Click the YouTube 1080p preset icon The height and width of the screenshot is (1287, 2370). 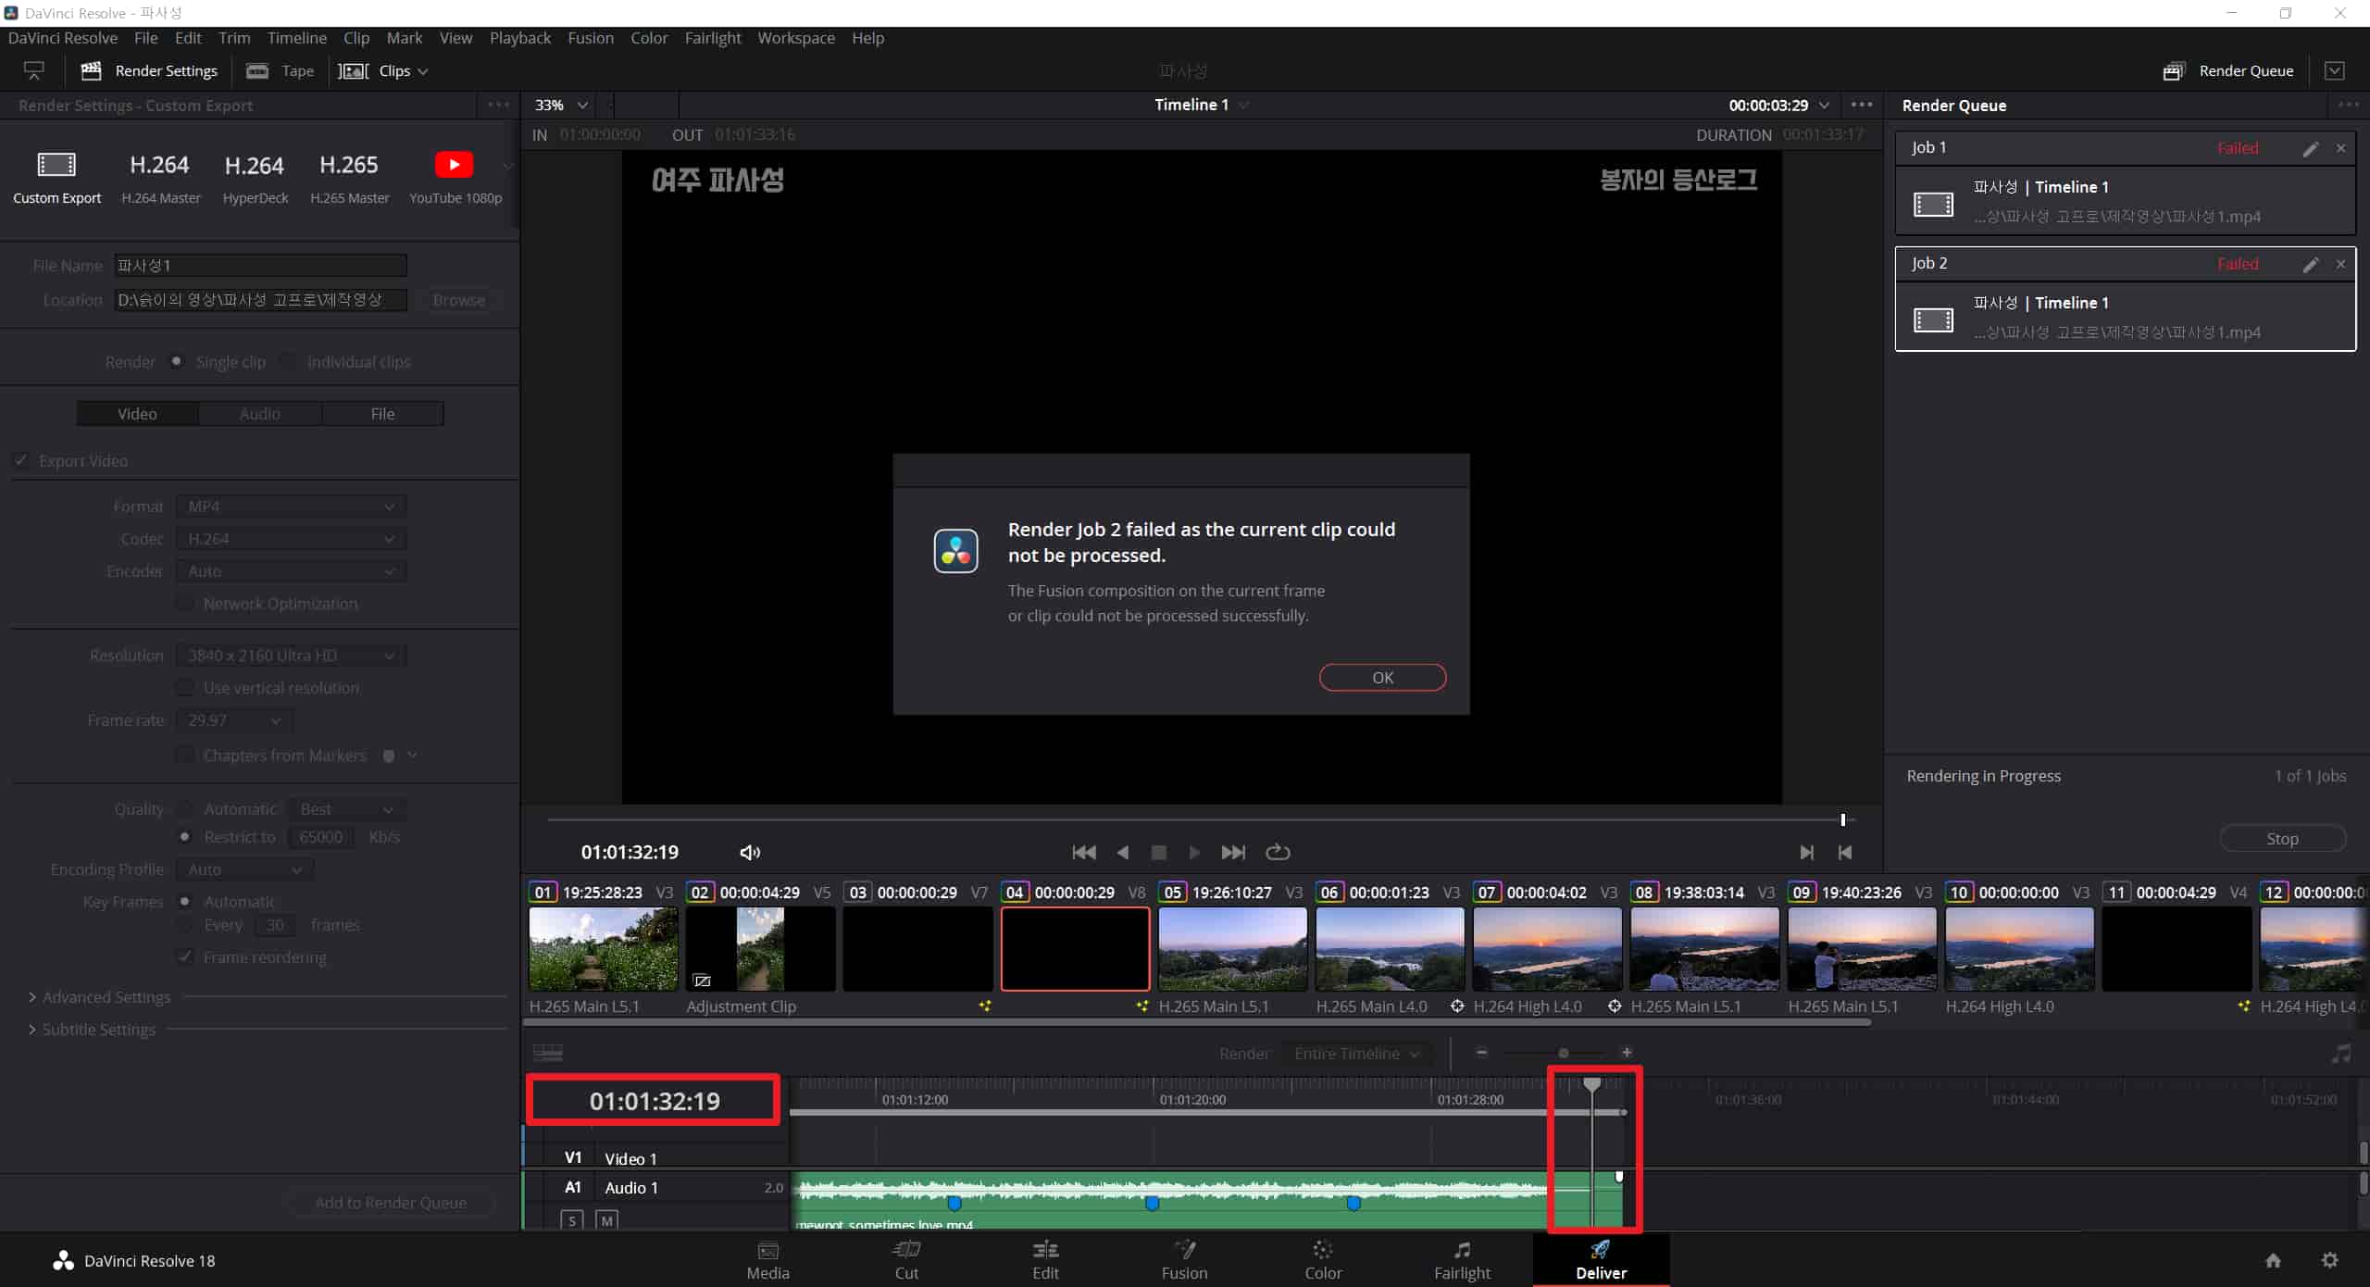(454, 165)
